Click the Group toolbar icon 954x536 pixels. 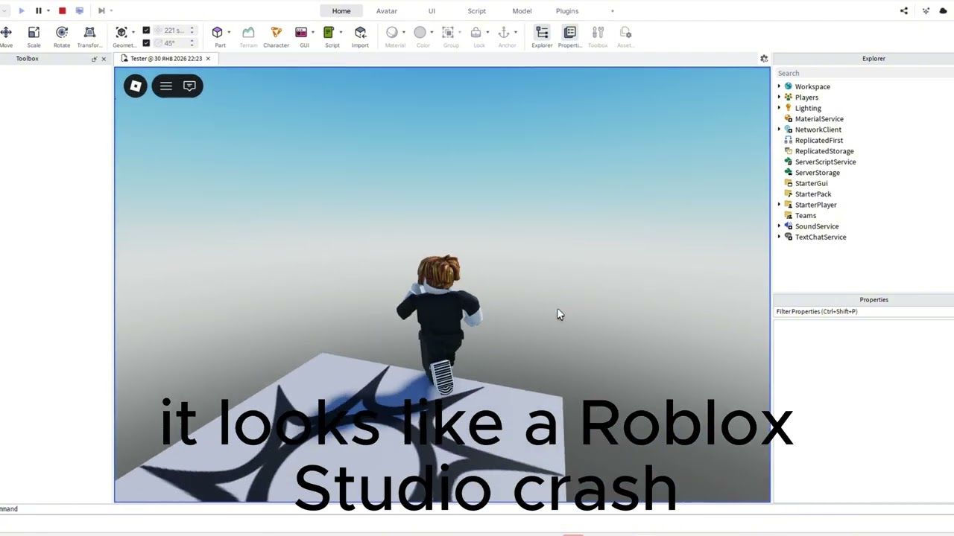(448, 33)
